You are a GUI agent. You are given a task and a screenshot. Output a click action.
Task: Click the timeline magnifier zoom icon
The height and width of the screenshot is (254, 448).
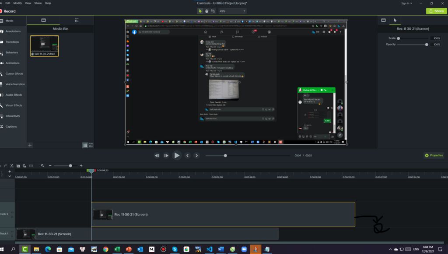[x=42, y=166]
